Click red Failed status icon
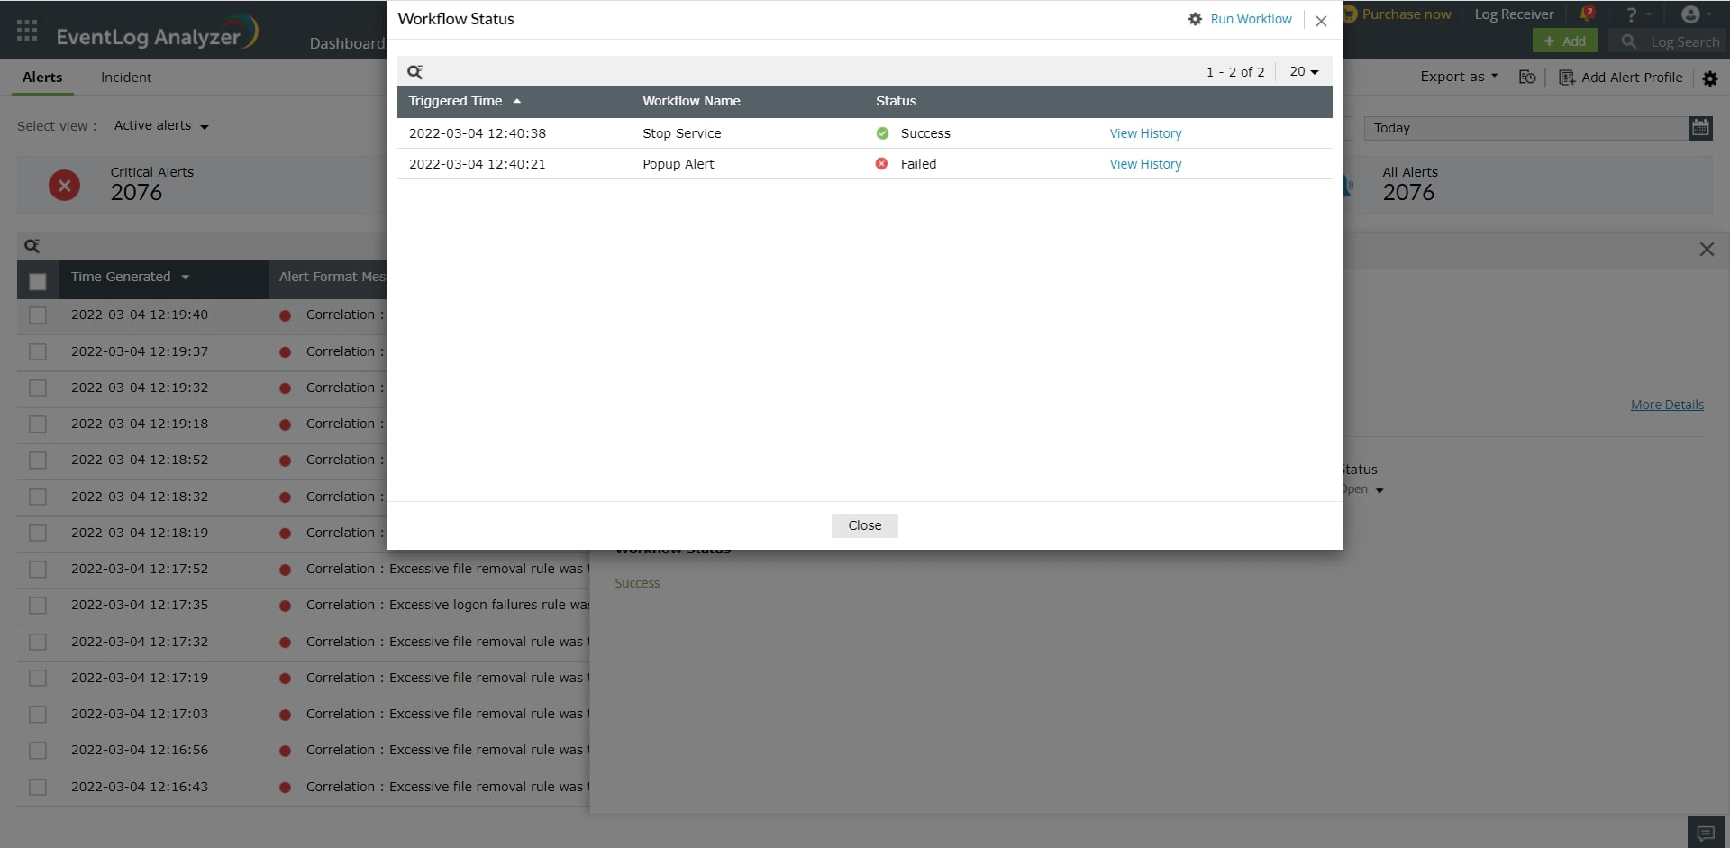The image size is (1730, 848). pyautogui.click(x=881, y=164)
